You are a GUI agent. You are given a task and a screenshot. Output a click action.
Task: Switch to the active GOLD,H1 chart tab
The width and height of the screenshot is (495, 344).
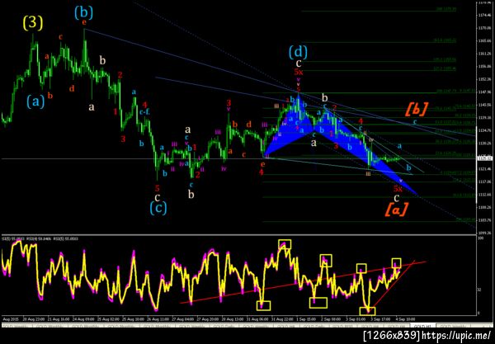(x=422, y=325)
